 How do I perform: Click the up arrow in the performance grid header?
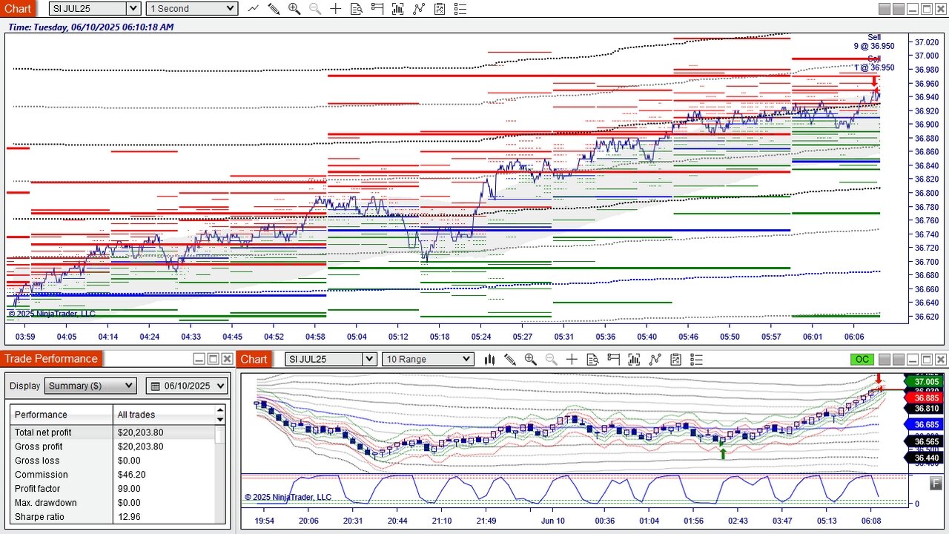click(x=220, y=409)
